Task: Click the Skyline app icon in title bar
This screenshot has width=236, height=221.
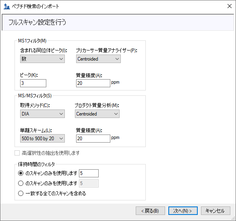Action: tap(6, 6)
